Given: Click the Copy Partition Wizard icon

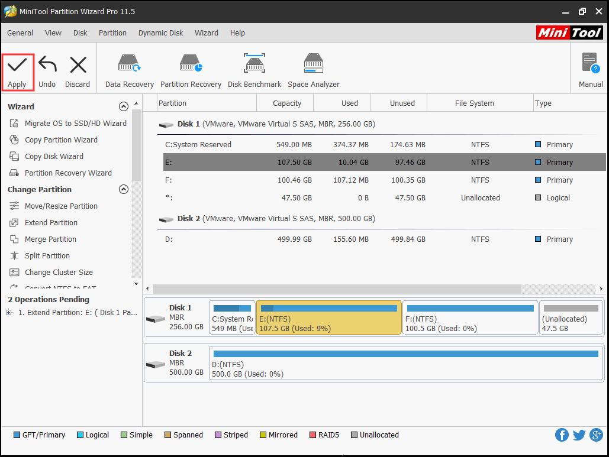Looking at the screenshot, I should coord(14,140).
